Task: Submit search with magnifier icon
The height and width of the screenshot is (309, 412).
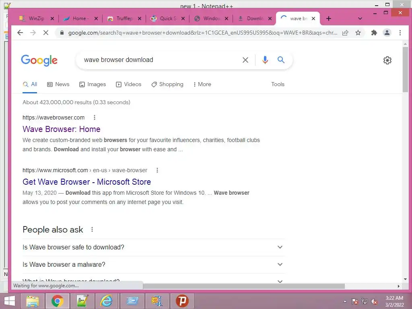Action: click(x=281, y=60)
